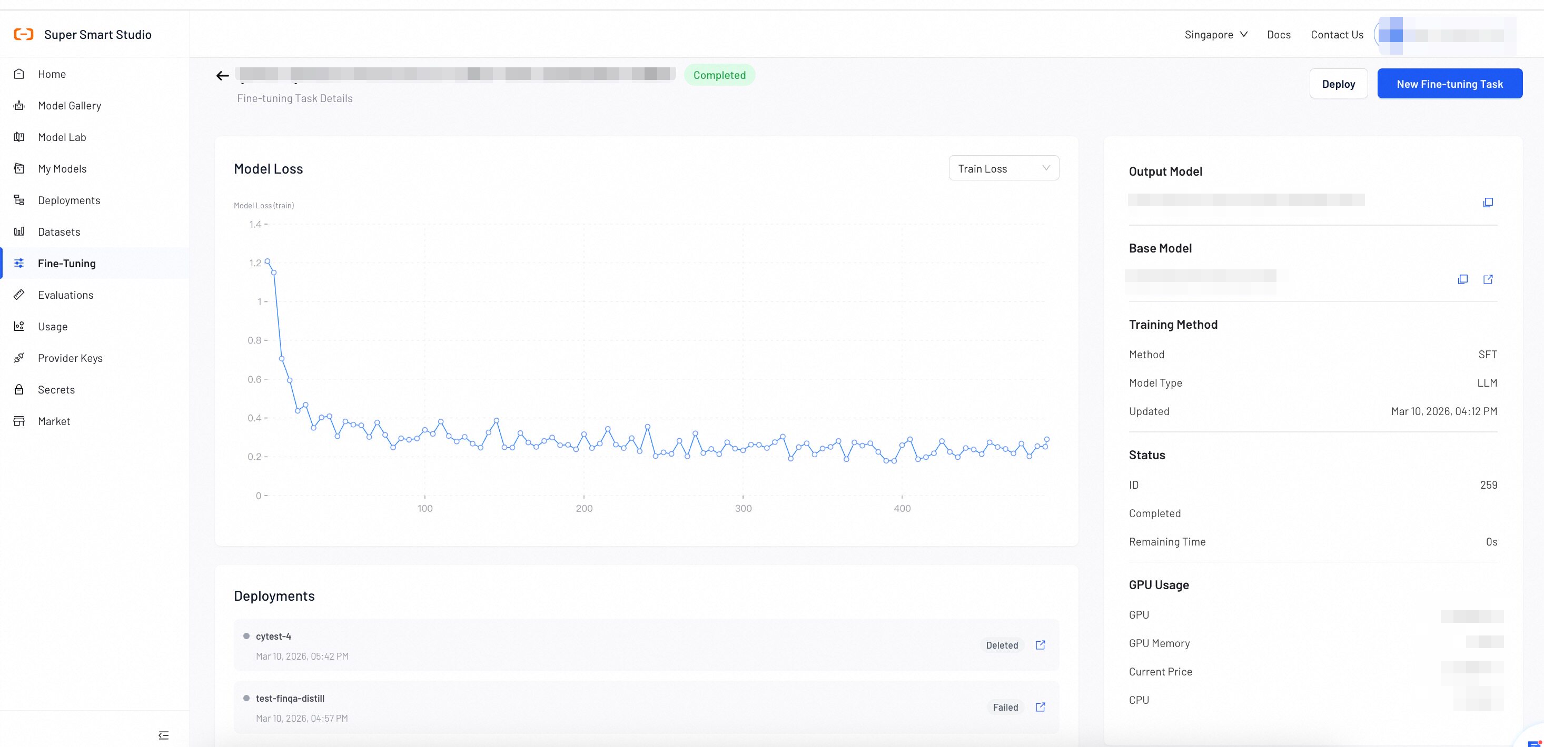Go back using the left arrow icon
This screenshot has width=1544, height=747.
222,75
